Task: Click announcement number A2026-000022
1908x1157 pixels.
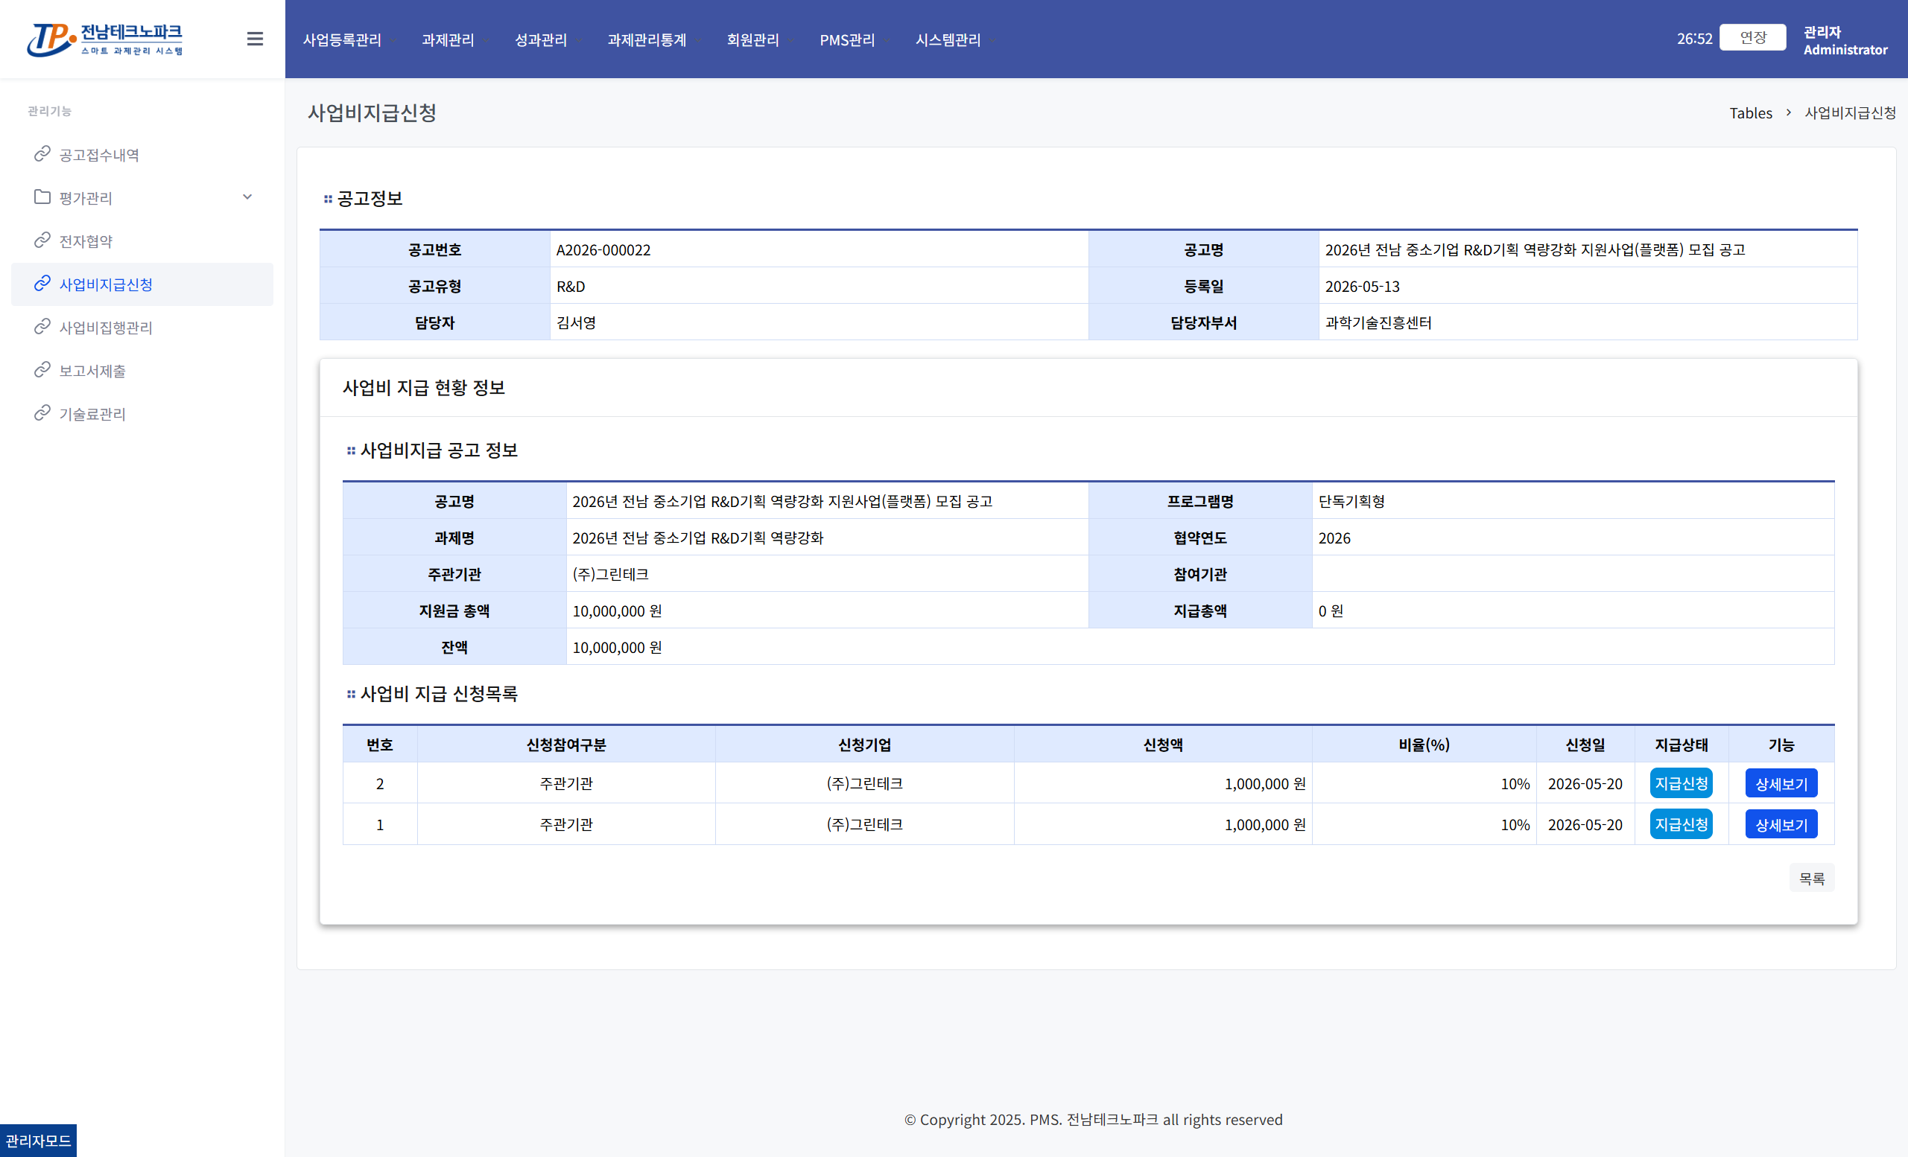Action: pos(603,250)
